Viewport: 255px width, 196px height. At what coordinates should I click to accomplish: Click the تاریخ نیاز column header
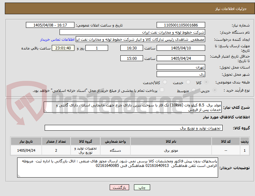tap(26, 141)
